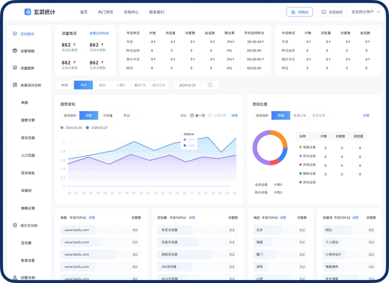
Task: Click the 2024-02-20 date input field
Action: 187,85
